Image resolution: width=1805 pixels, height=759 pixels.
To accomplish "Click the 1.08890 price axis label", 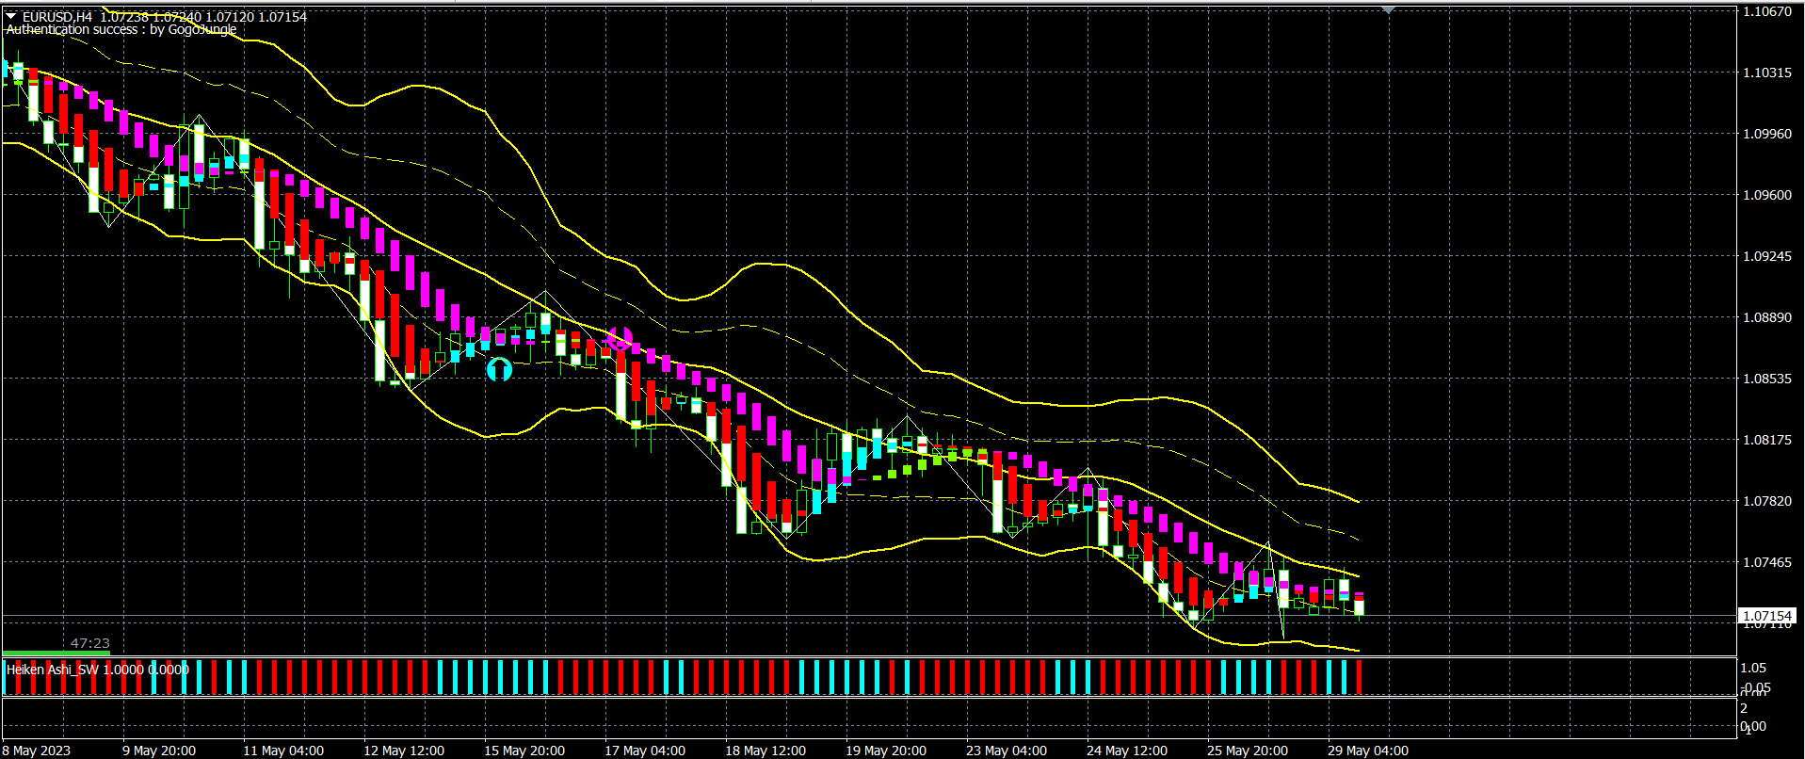I will (x=1766, y=317).
